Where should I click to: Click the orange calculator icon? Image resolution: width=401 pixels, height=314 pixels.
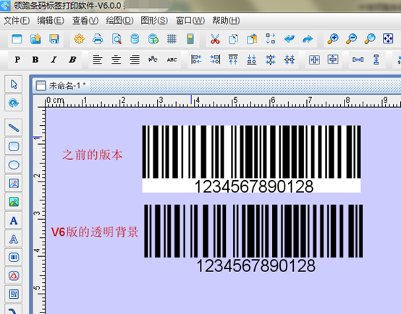[190, 39]
